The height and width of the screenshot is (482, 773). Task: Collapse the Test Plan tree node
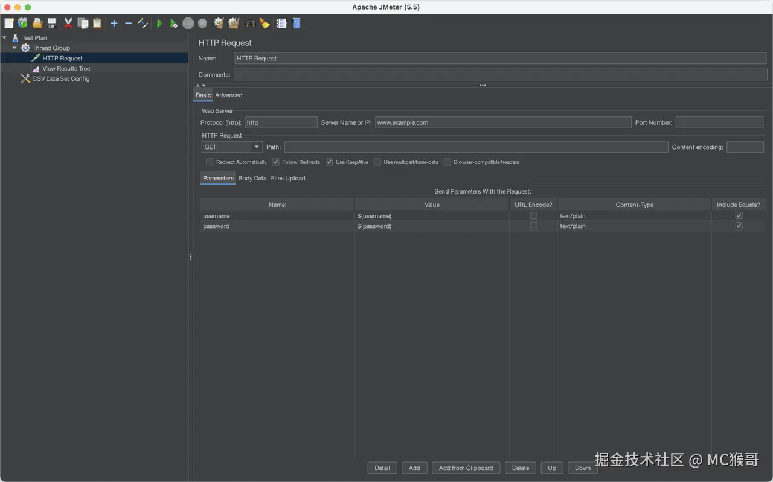pos(5,38)
